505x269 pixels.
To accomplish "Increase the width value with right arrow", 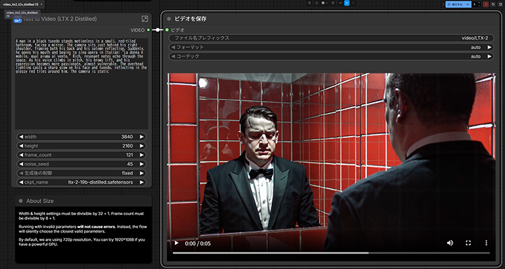I will [142, 137].
